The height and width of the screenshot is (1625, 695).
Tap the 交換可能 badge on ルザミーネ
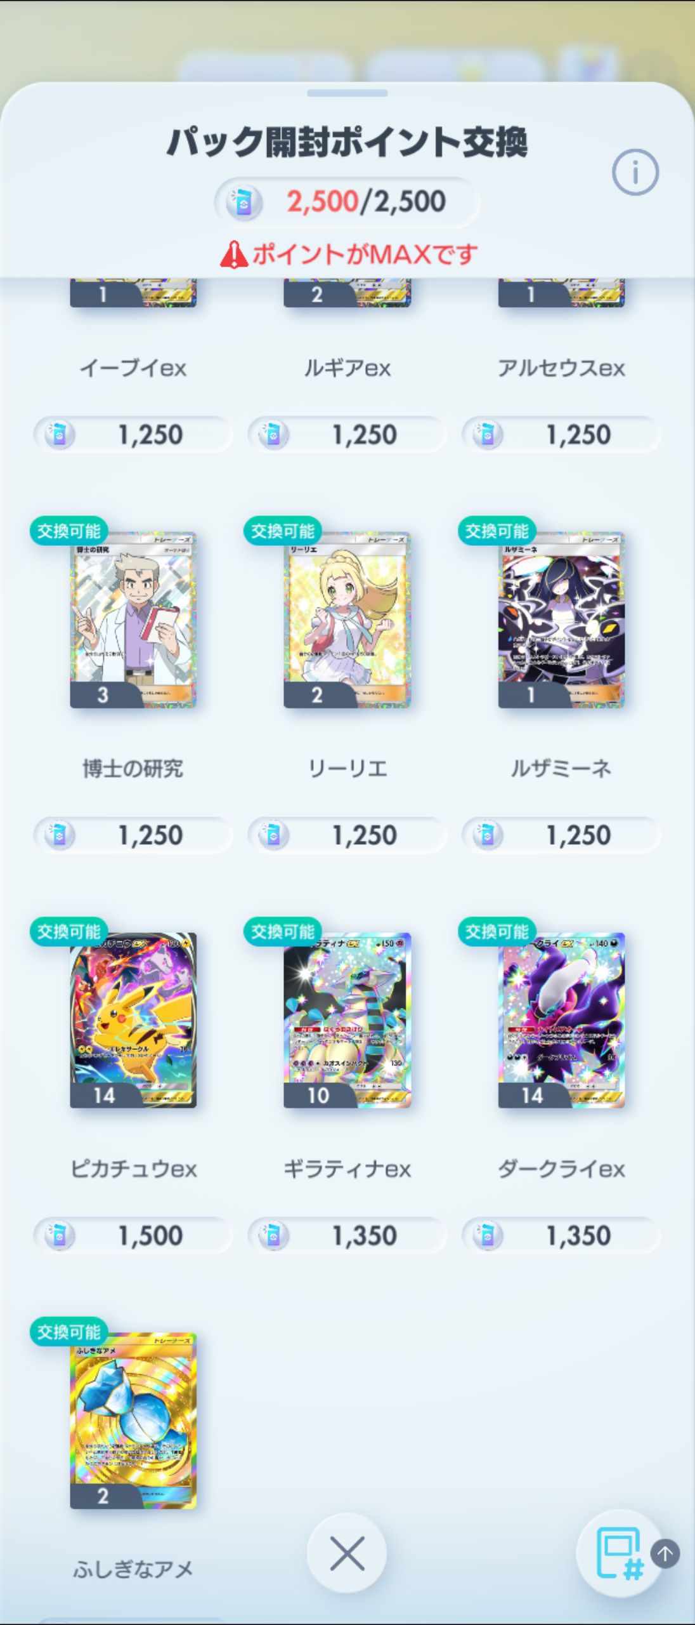tap(497, 531)
